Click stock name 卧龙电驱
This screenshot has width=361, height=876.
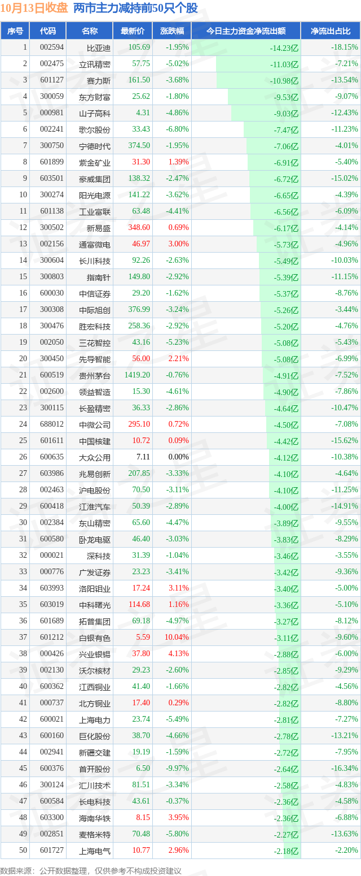click(x=95, y=540)
